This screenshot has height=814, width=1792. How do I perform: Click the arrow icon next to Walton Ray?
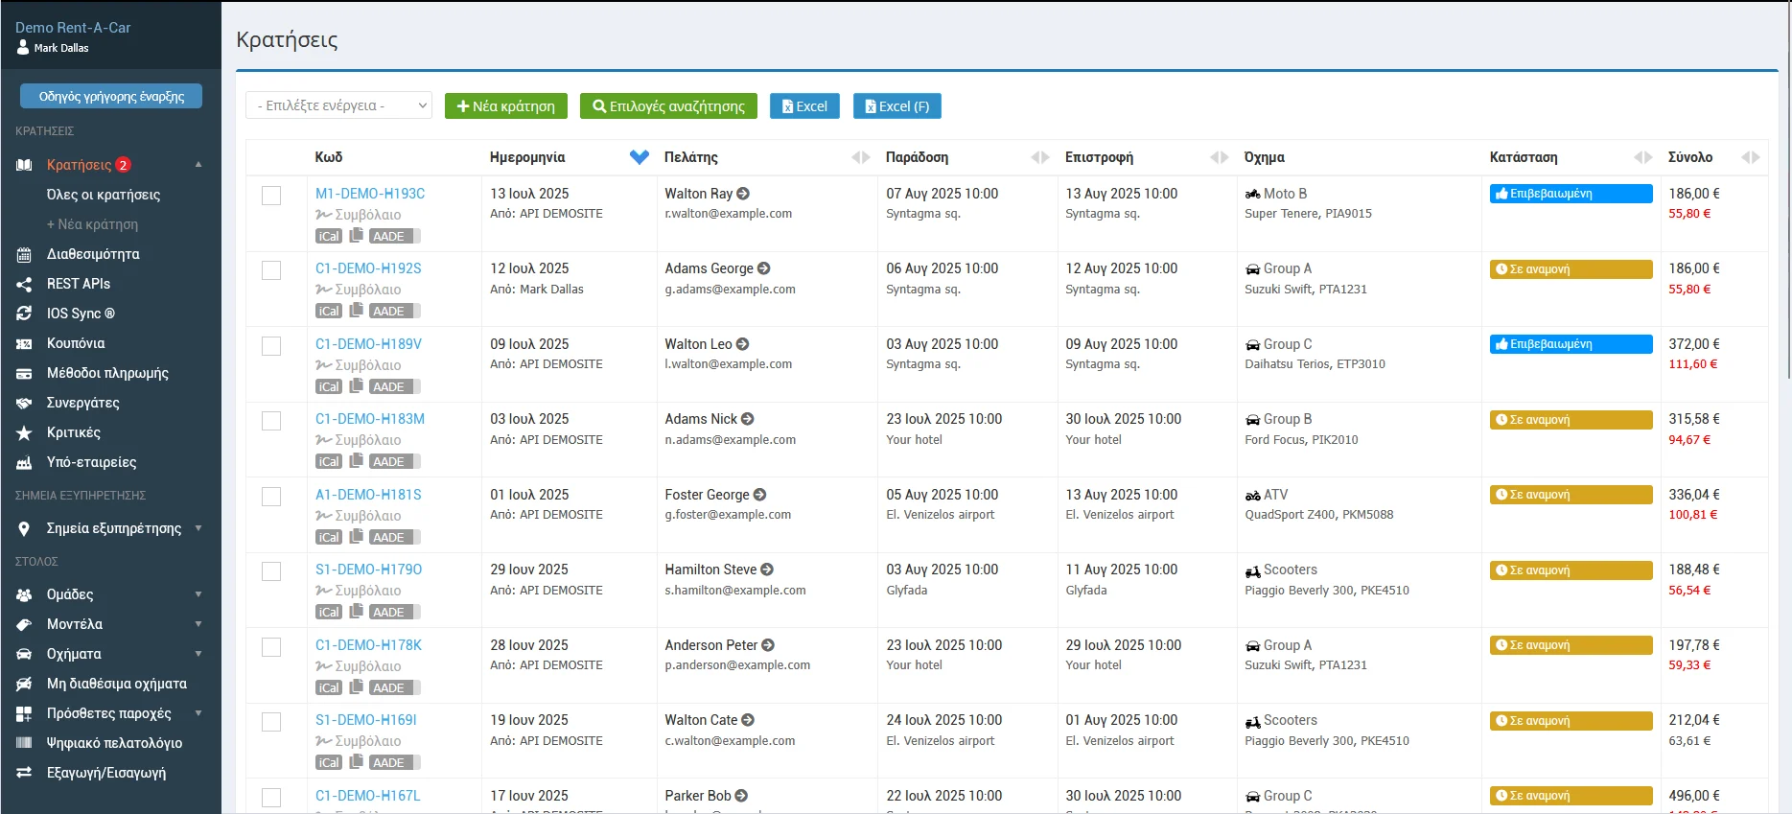coord(743,194)
